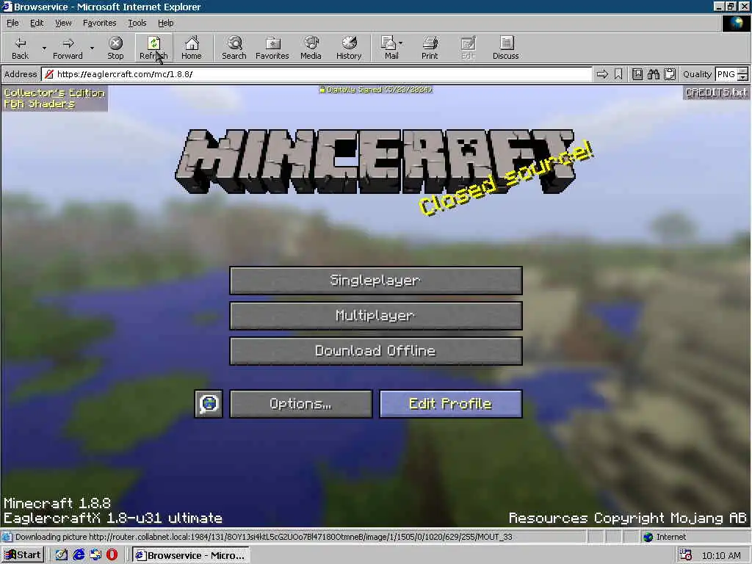Click the EaglercraftX 1.8-u31 ultimate text
This screenshot has width=752, height=564.
tap(112, 518)
